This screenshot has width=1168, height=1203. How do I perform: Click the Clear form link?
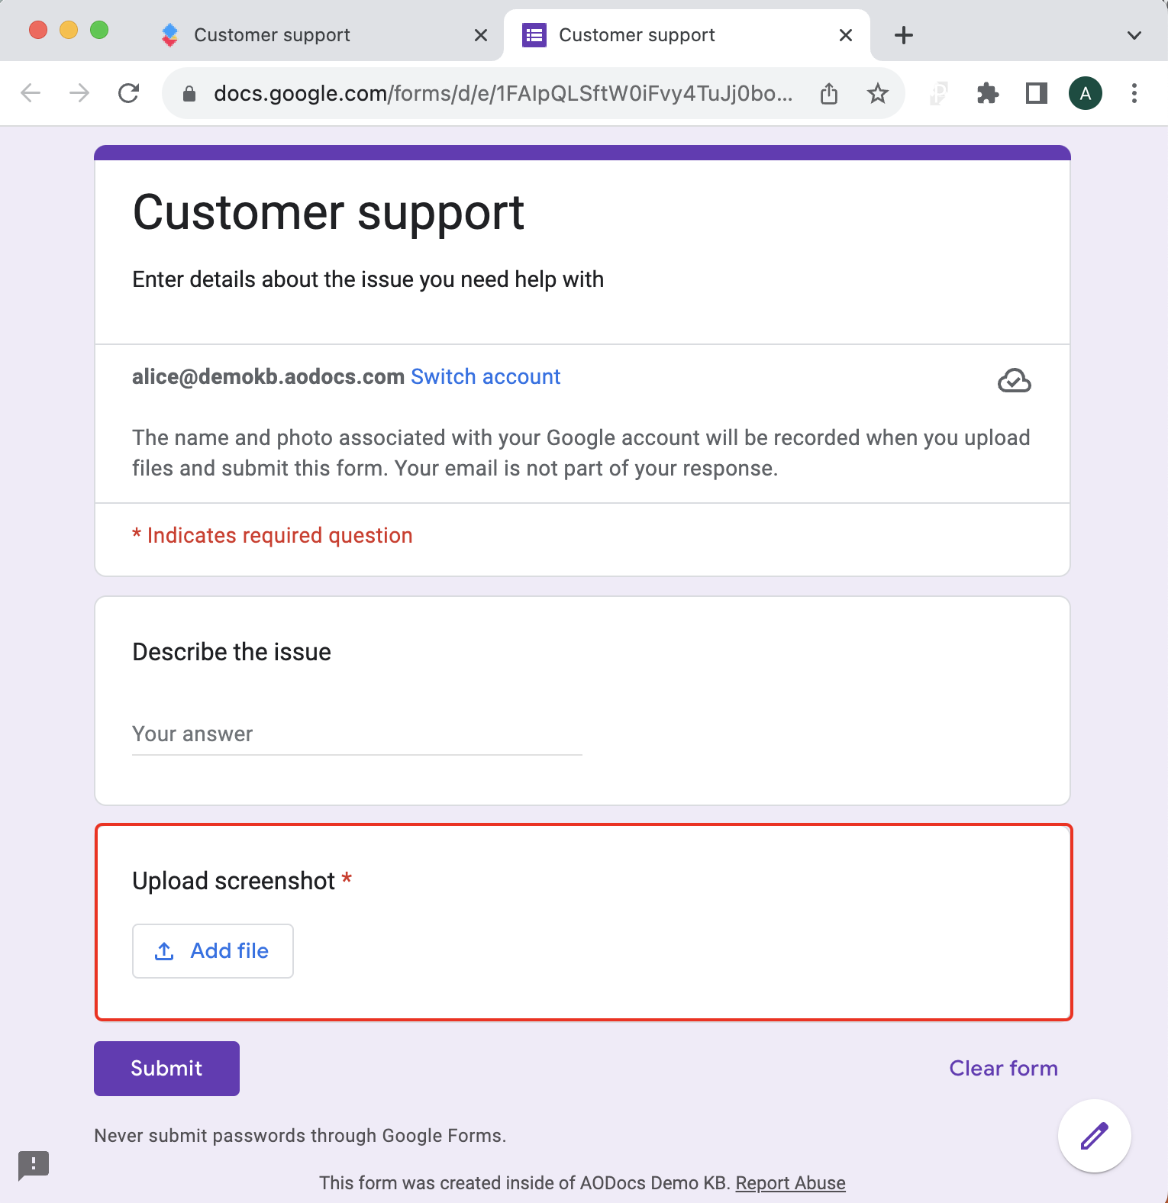pos(1003,1069)
